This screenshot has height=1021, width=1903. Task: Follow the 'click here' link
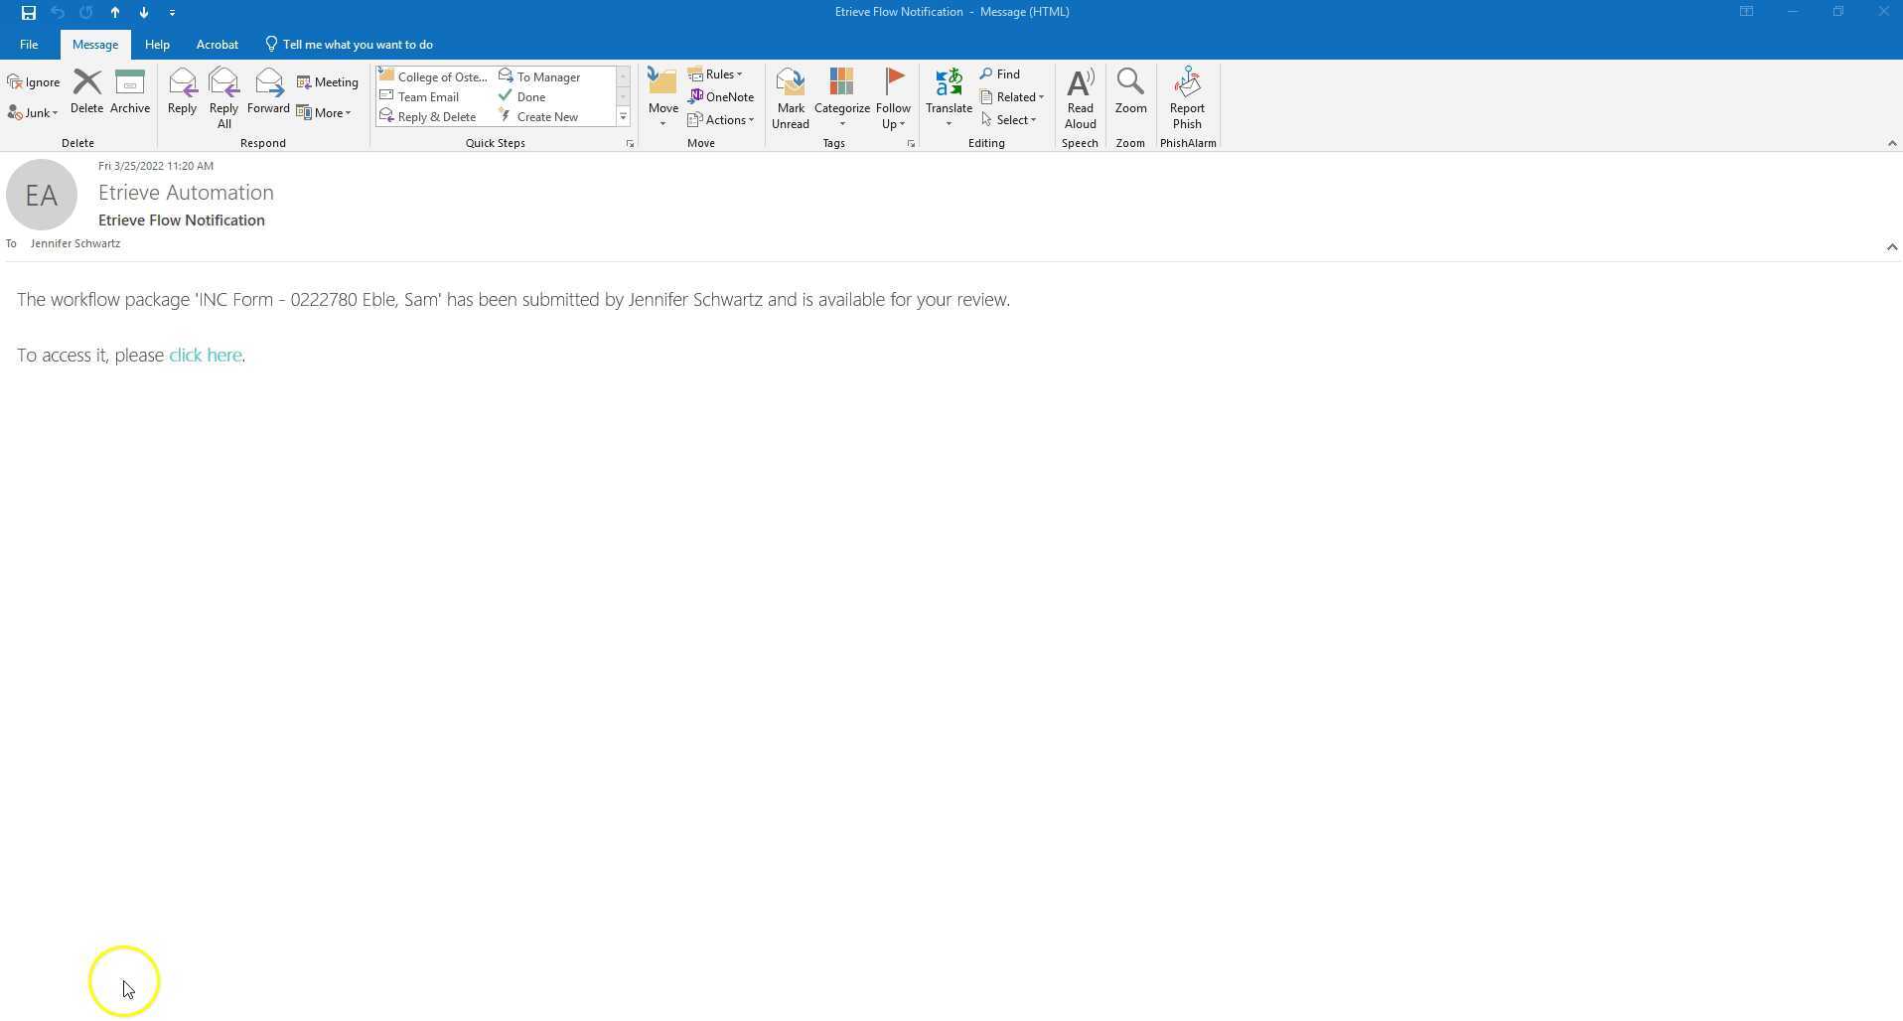click(x=206, y=356)
